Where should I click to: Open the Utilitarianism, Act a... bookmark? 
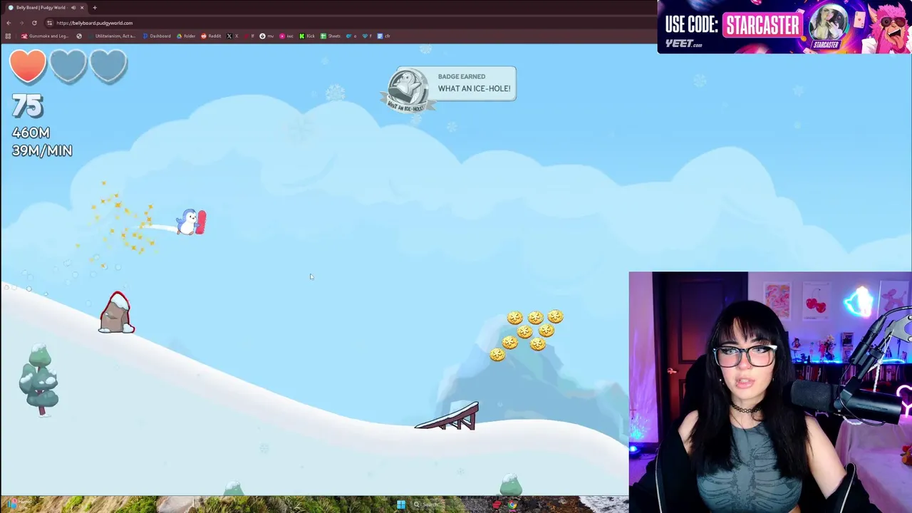(x=112, y=36)
